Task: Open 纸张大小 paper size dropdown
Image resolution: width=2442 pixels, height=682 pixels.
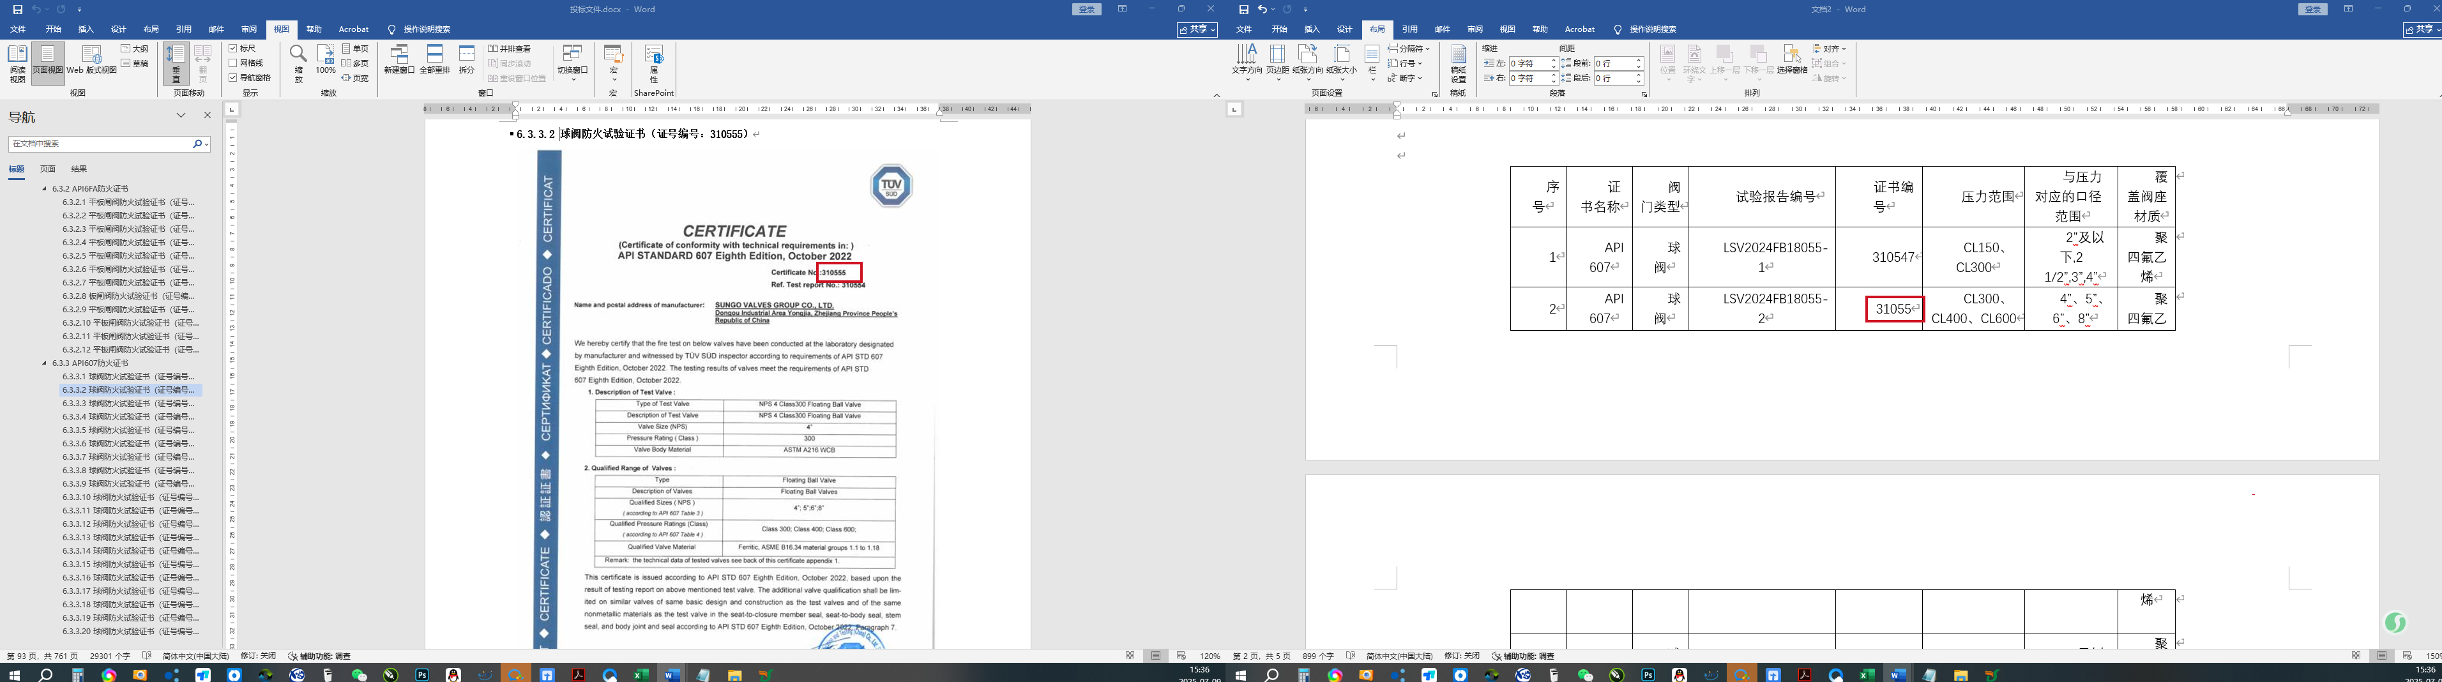Action: [x=1342, y=63]
